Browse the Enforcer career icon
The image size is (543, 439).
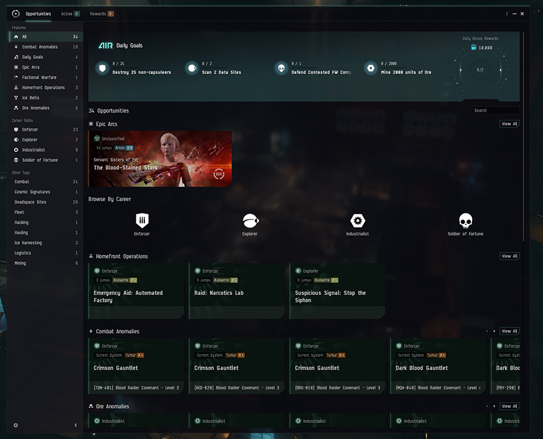point(142,221)
